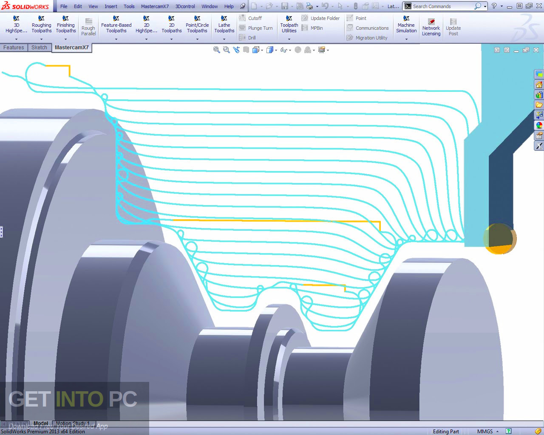Click the Cutoff button
This screenshot has width=544, height=435.
pyautogui.click(x=250, y=18)
